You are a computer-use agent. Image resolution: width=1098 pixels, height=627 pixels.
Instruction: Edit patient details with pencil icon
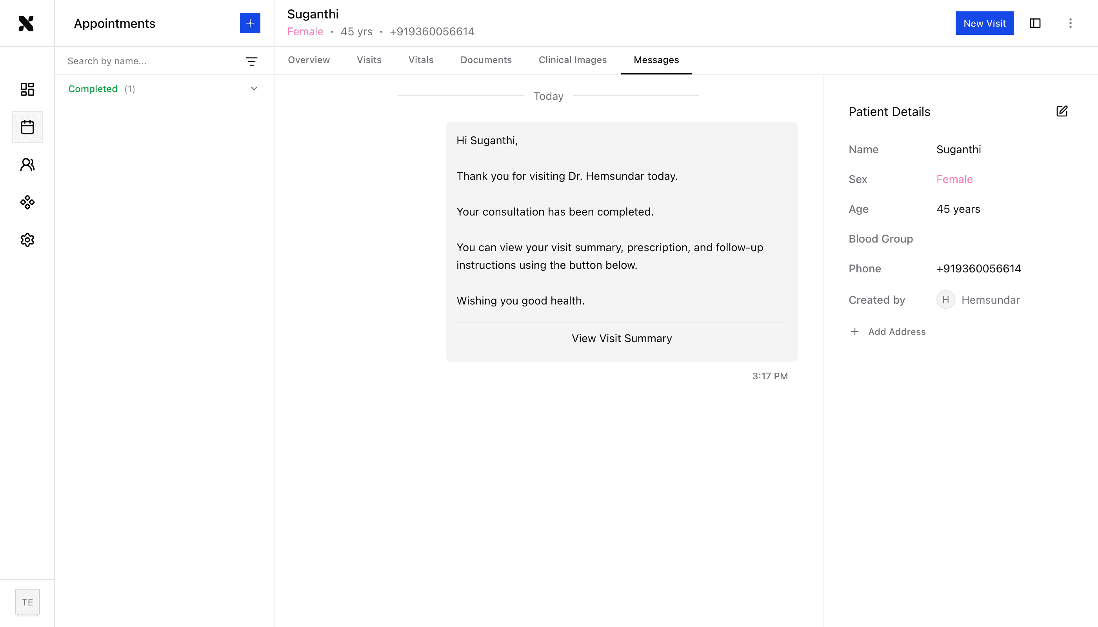(1062, 112)
